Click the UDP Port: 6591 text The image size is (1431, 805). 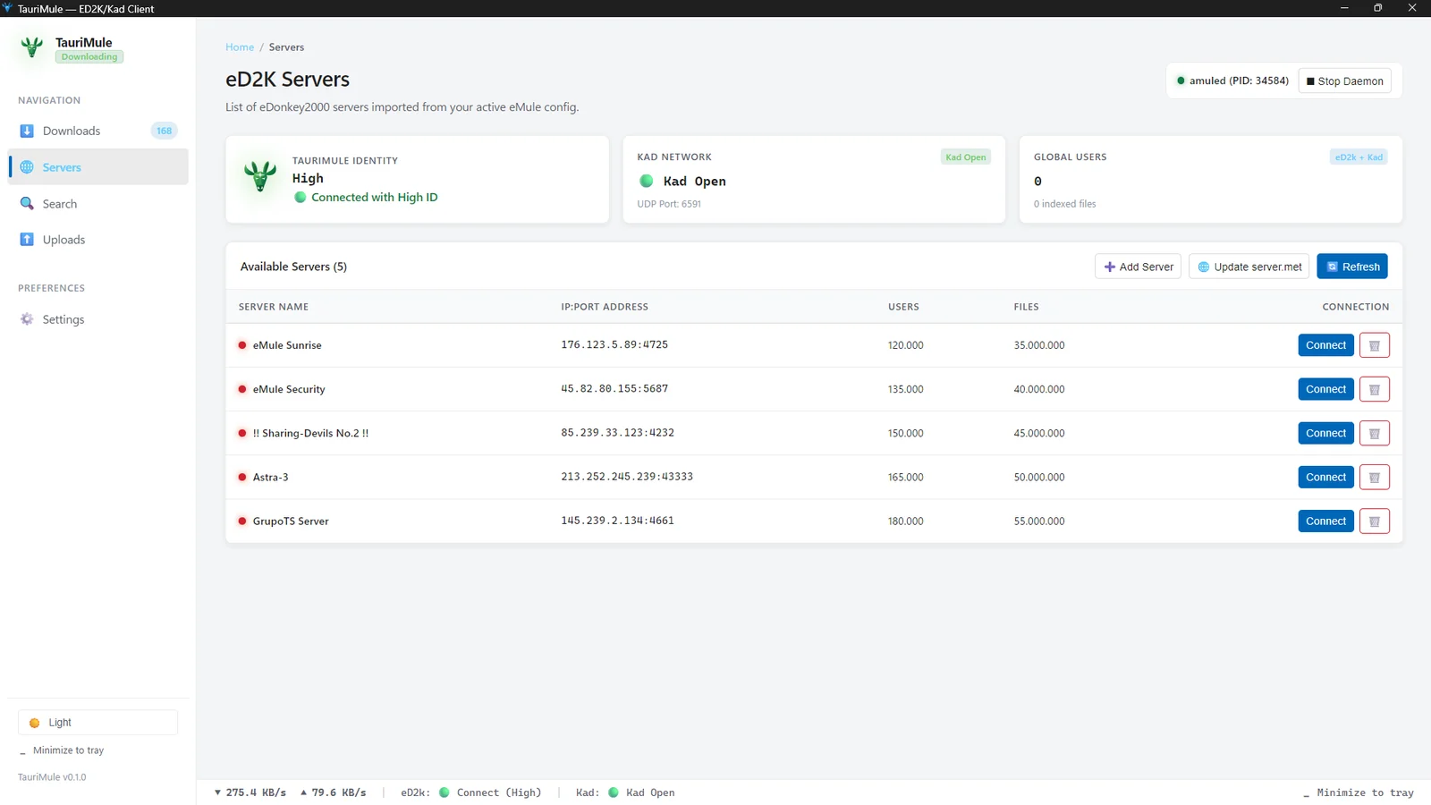(669, 204)
